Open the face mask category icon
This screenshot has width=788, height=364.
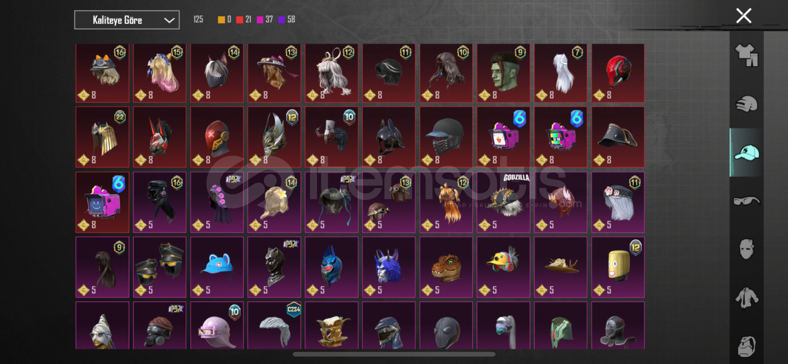pyautogui.click(x=747, y=249)
